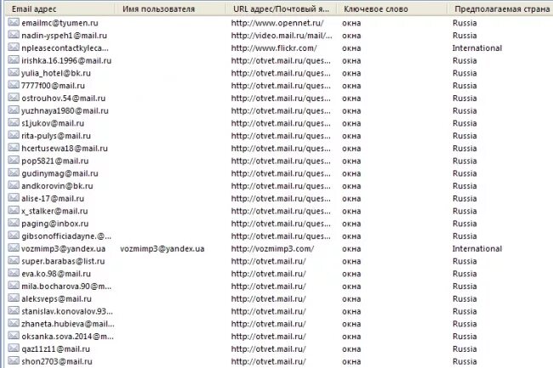Click Russia in the gudinymag@mail.ru row
The image size is (553, 368).
pyautogui.click(x=465, y=173)
